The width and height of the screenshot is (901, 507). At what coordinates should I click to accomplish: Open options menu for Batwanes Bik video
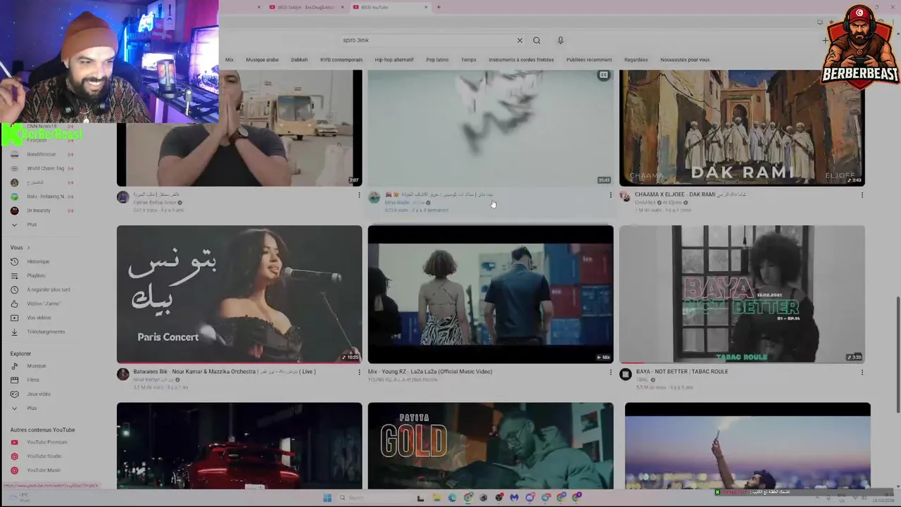pyautogui.click(x=359, y=373)
